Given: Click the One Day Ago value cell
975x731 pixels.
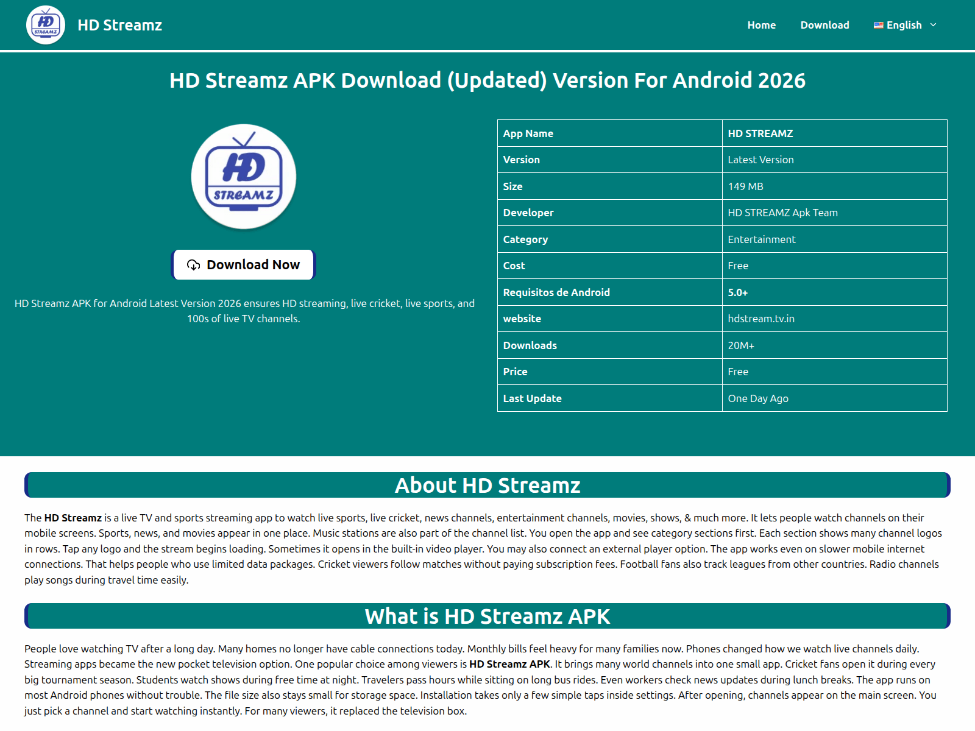Looking at the screenshot, I should pyautogui.click(x=835, y=398).
